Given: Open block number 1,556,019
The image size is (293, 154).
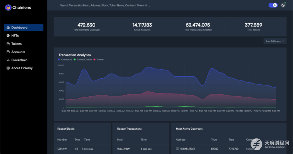Looking at the screenshot, I should coord(62,148).
